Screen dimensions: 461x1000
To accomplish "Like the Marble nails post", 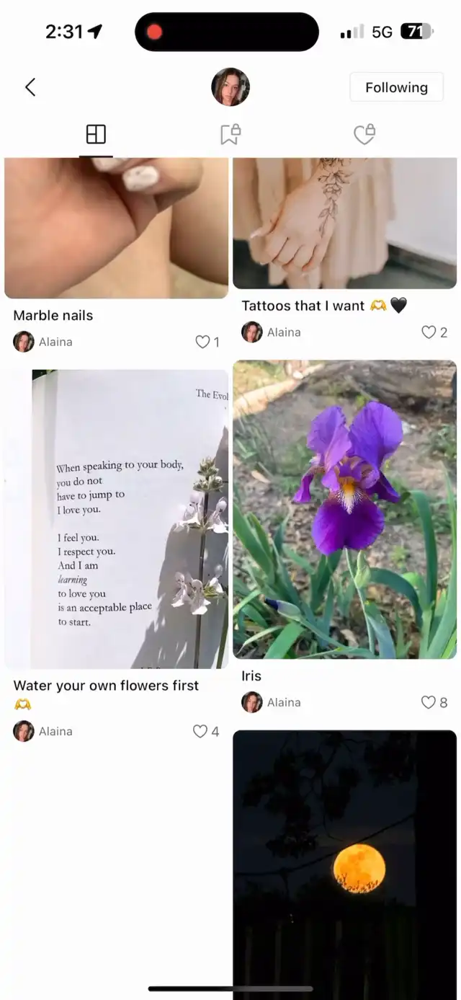I will point(203,342).
